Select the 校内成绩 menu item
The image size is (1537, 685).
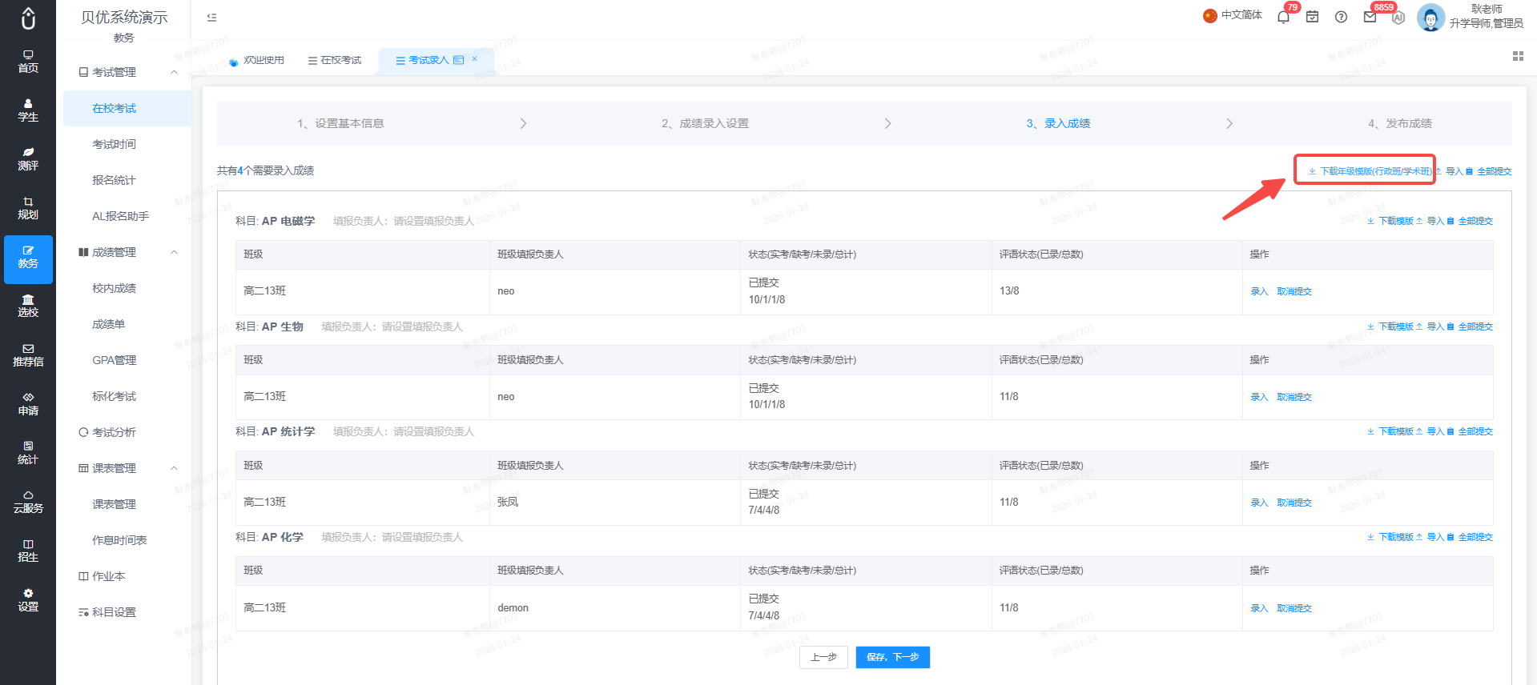114,288
